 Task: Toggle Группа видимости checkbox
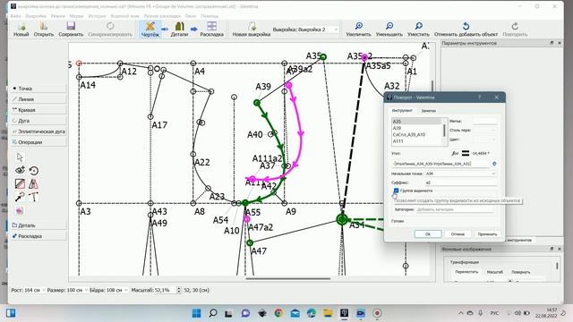tap(396, 191)
